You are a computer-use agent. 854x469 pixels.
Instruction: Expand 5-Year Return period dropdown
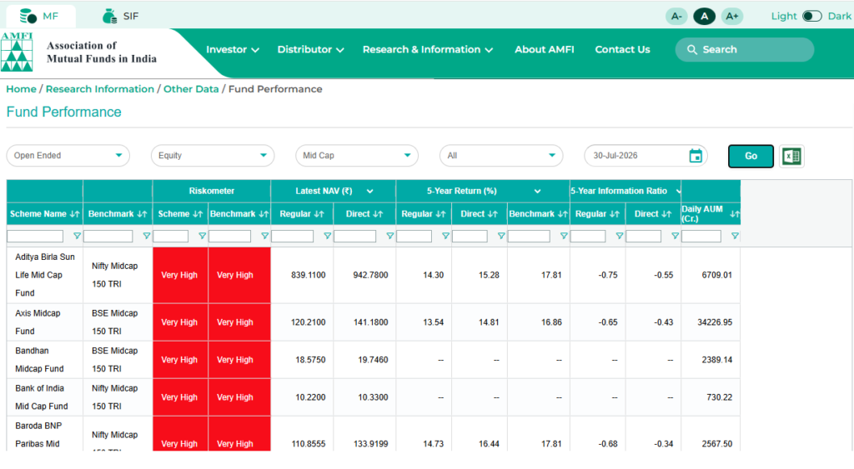[x=537, y=191]
